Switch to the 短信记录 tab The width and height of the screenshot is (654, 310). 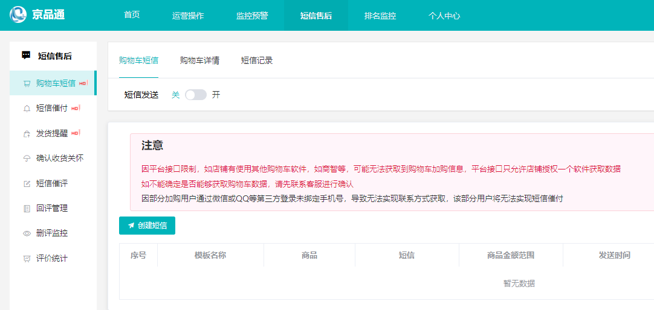point(257,60)
